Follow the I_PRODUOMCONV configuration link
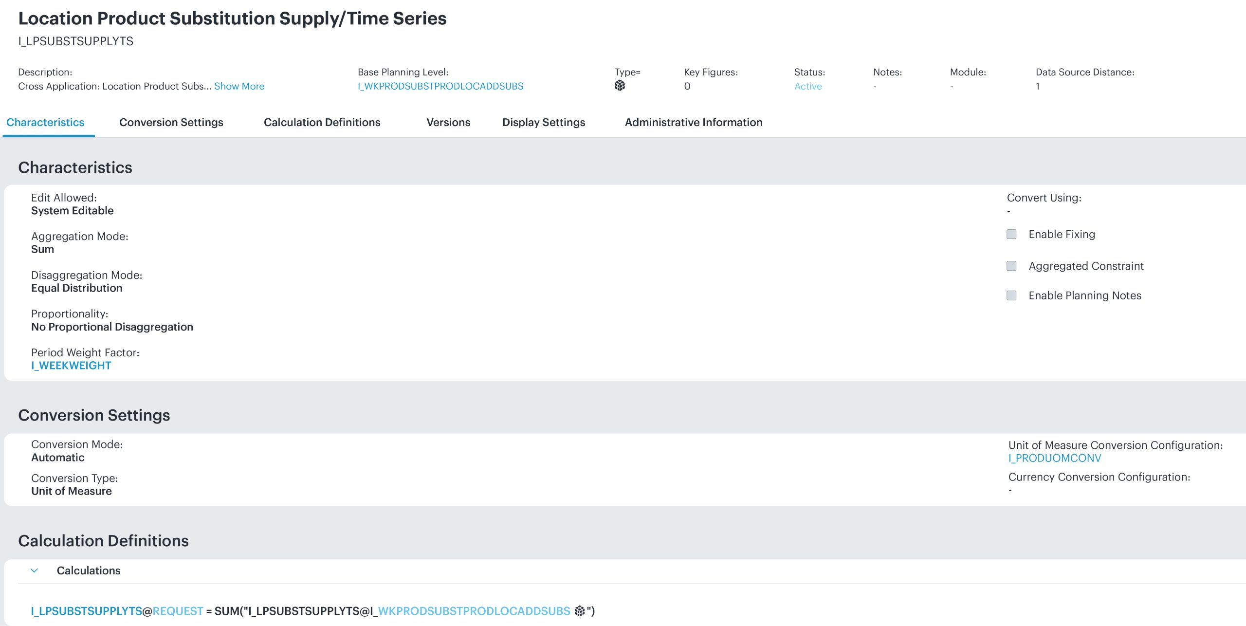This screenshot has height=626, width=1246. (x=1054, y=458)
